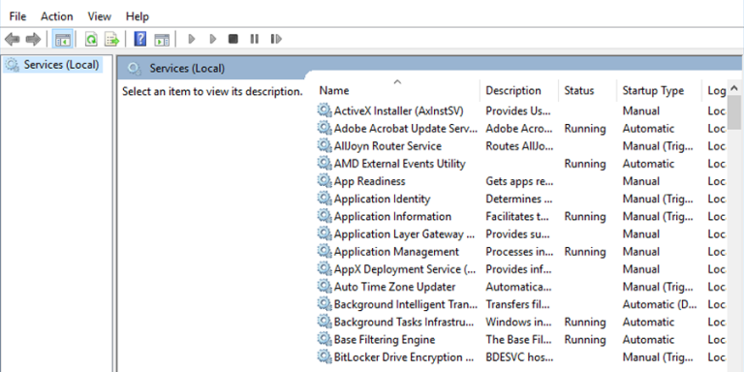
Task: Click the Pause Service icon
Action: (x=255, y=39)
